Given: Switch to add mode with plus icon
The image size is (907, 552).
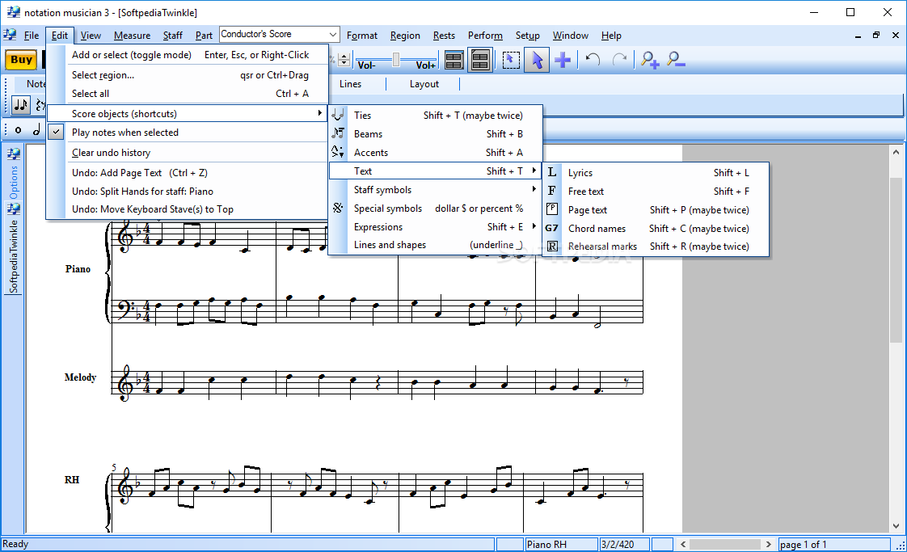Looking at the screenshot, I should [563, 60].
